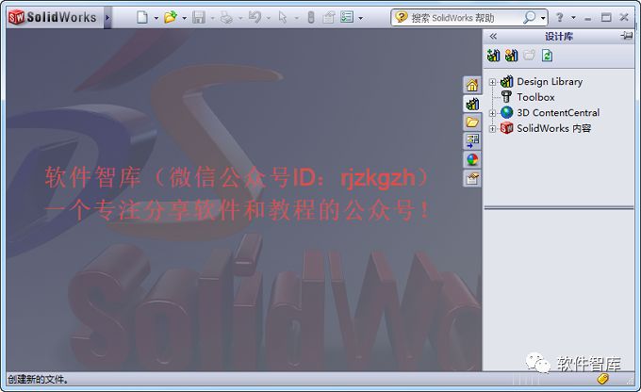Open the Options checklist icon
Image resolution: width=641 pixels, height=392 pixels.
(347, 17)
